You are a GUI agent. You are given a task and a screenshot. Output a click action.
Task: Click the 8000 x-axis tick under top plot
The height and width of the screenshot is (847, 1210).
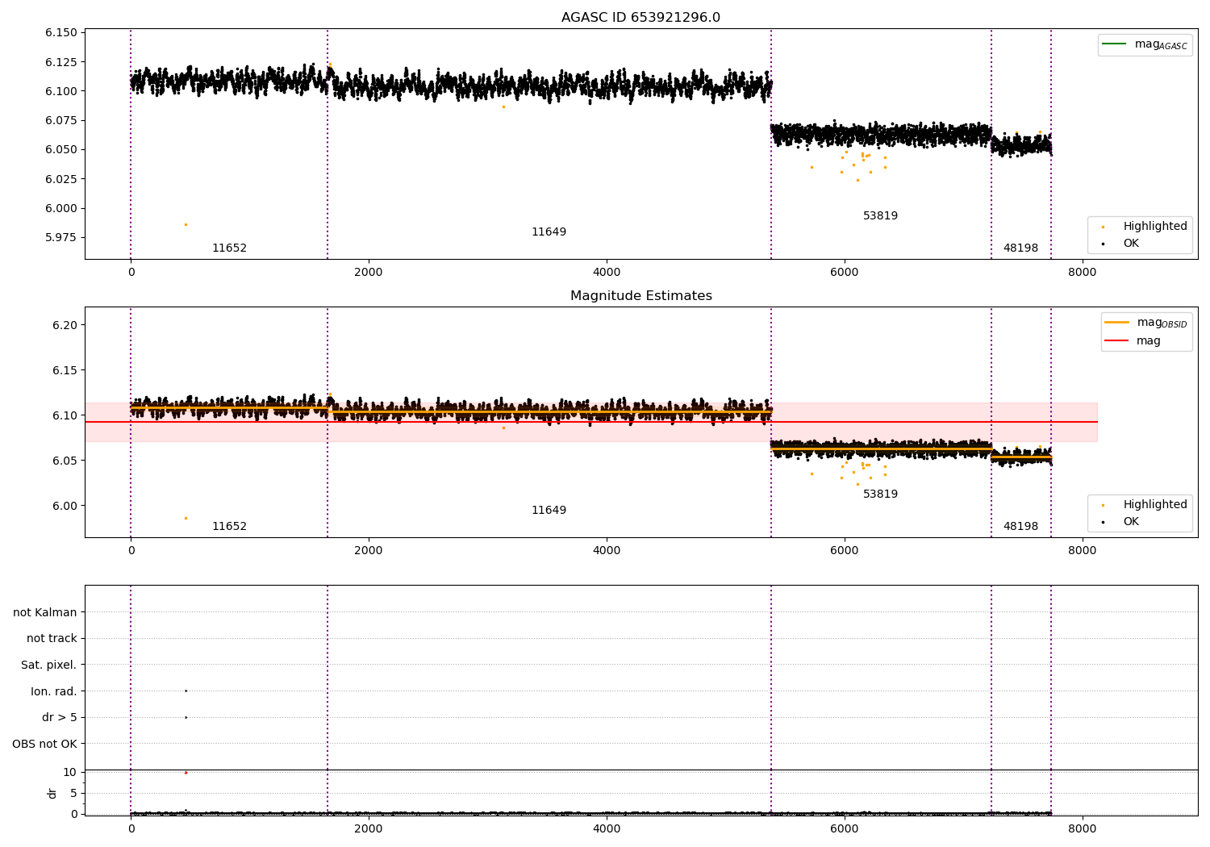coord(1082,272)
